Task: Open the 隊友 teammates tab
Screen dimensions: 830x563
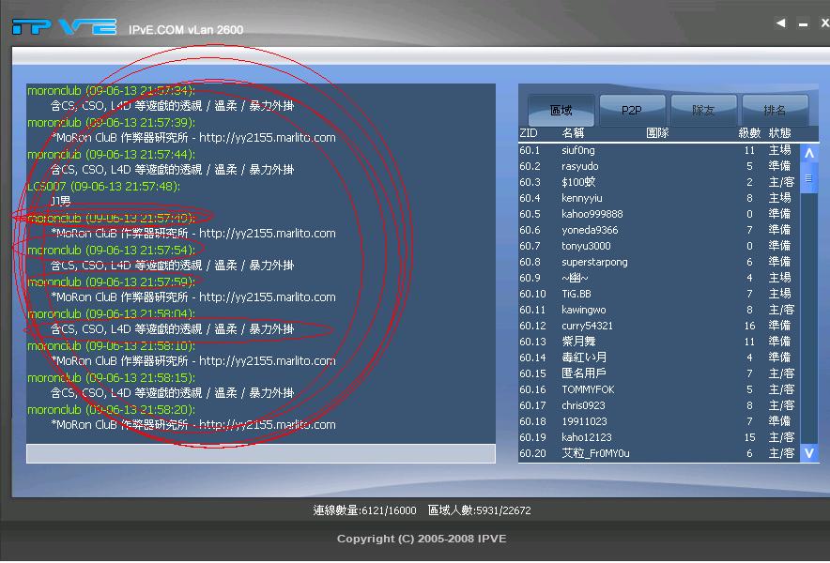Action: point(704,111)
